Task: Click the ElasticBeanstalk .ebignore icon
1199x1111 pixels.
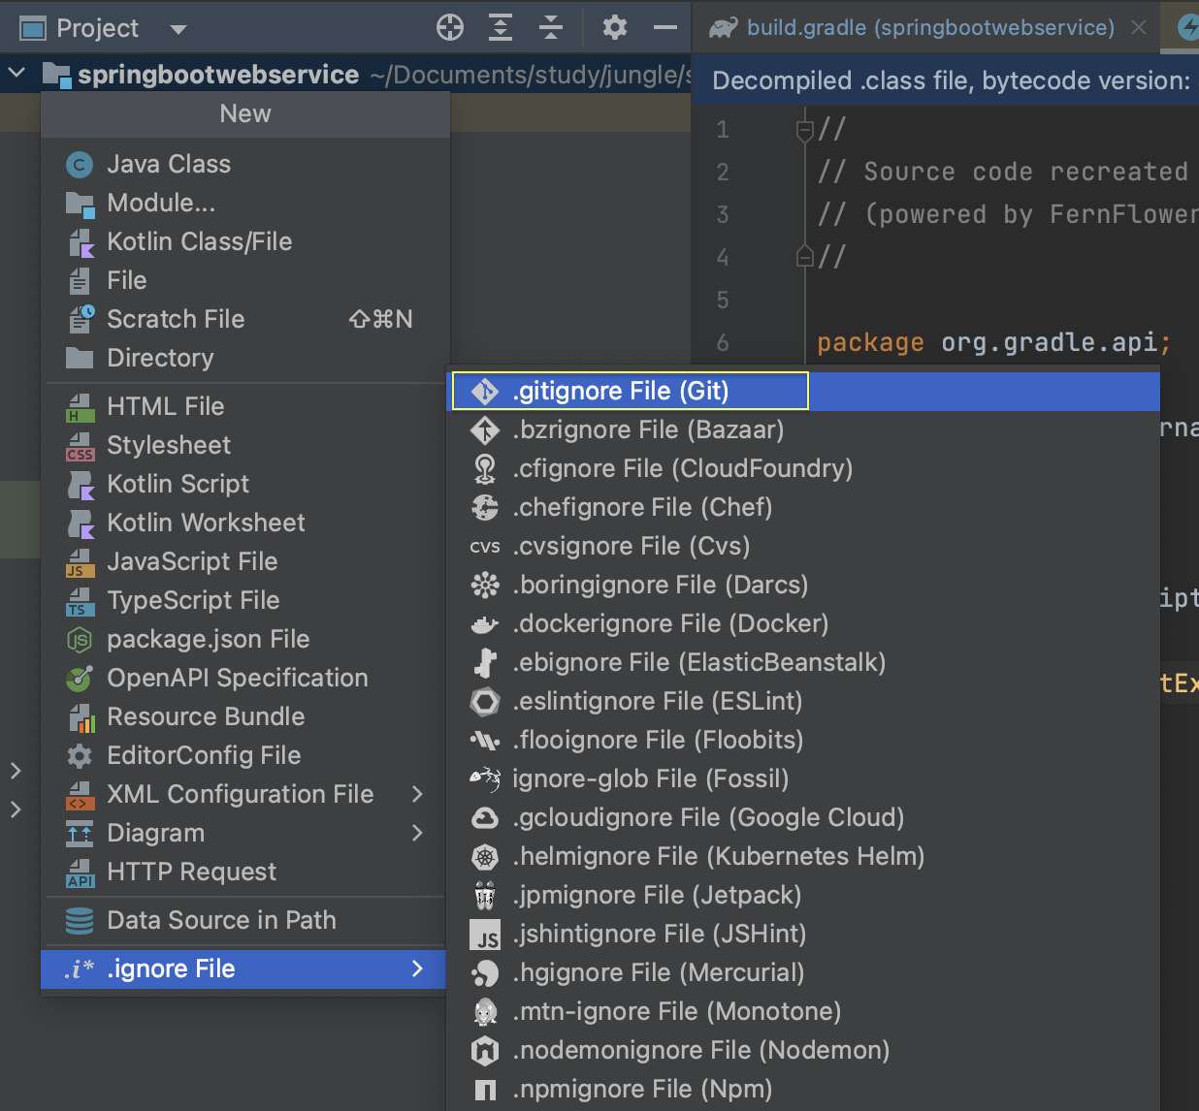Action: pos(485,662)
